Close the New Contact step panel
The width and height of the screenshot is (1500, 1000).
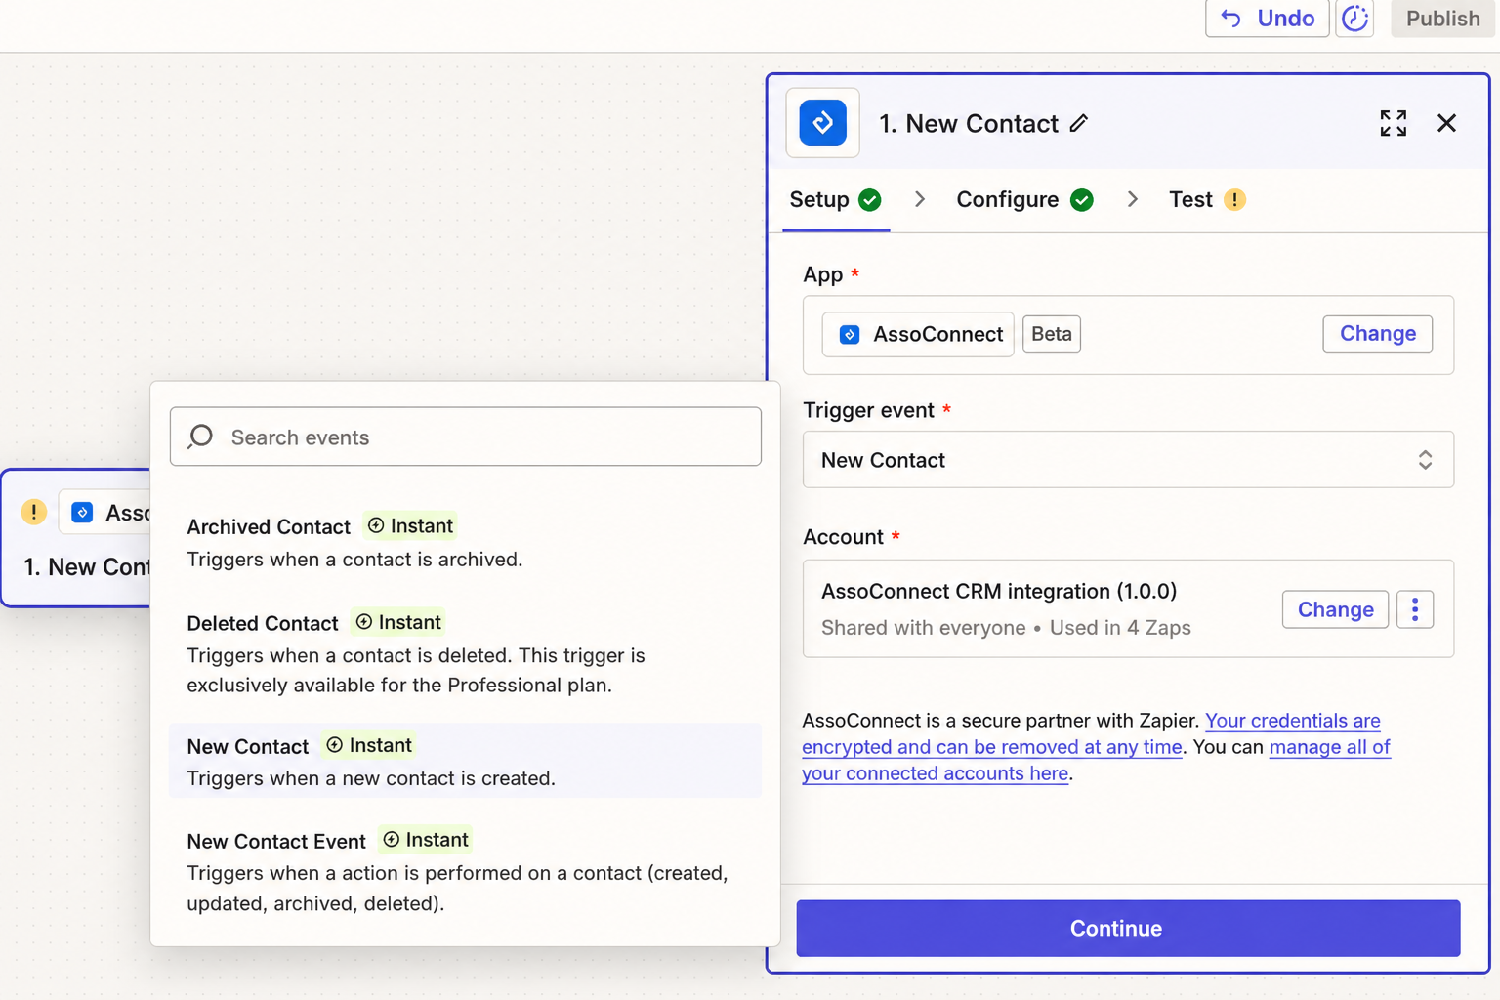(x=1446, y=123)
